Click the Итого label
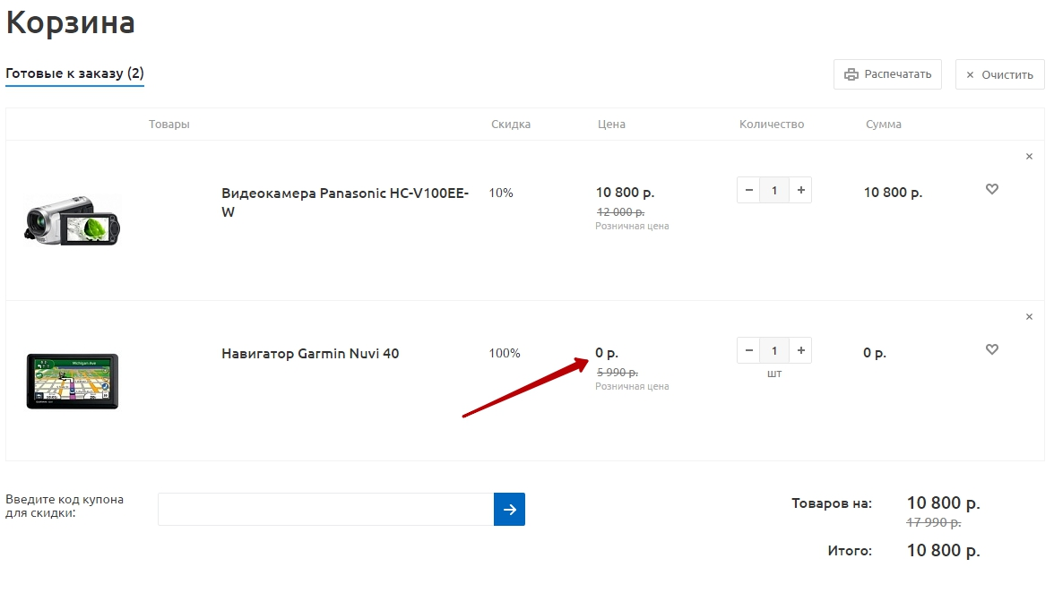 pos(850,551)
